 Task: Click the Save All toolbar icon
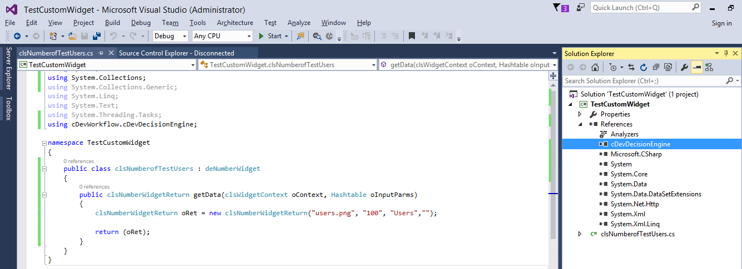(96, 36)
